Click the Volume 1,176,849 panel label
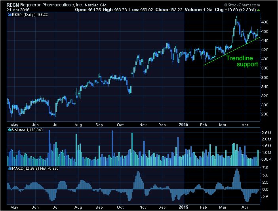The width and height of the screenshot is (278, 211). tap(27, 130)
